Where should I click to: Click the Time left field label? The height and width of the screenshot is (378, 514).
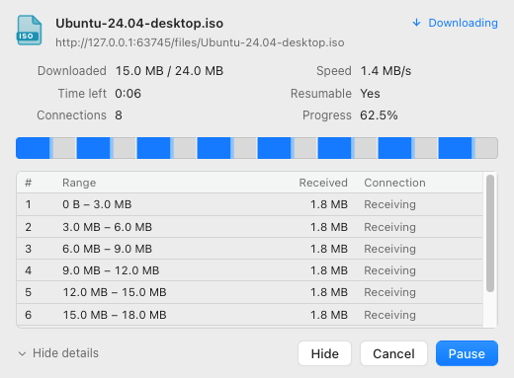click(x=82, y=94)
